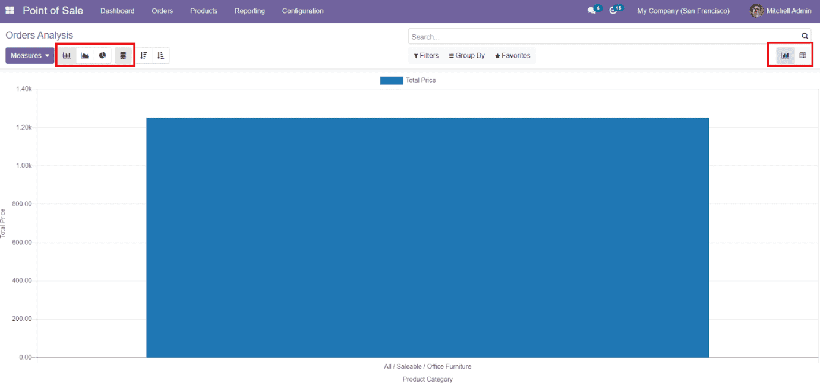Open the Favorites menu

point(512,55)
